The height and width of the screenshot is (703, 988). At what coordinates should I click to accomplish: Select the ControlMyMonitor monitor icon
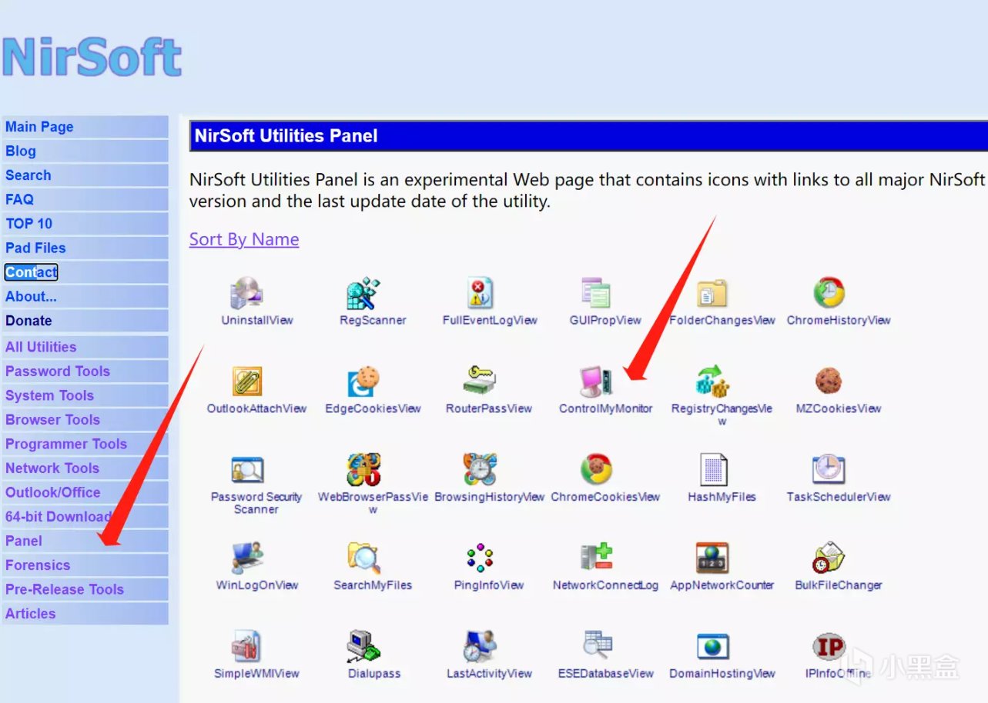596,381
